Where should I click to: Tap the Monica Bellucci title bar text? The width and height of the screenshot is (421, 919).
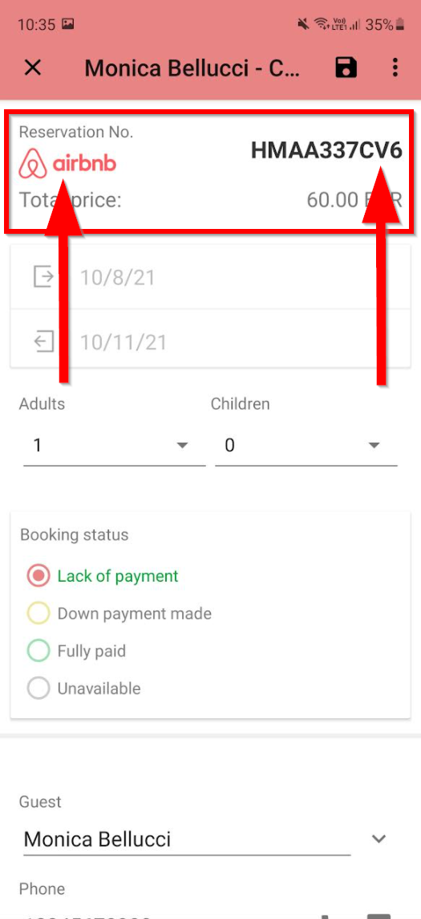point(192,68)
